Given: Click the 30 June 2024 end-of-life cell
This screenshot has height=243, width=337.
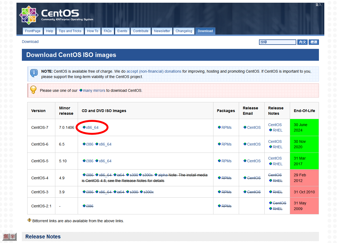Looking at the screenshot, I should tap(304, 127).
